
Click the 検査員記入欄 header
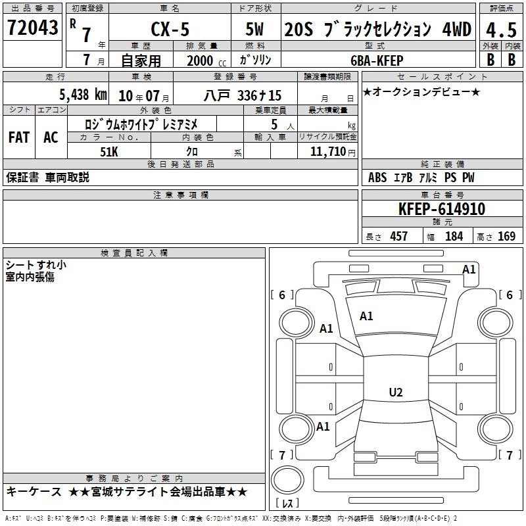coord(134,252)
